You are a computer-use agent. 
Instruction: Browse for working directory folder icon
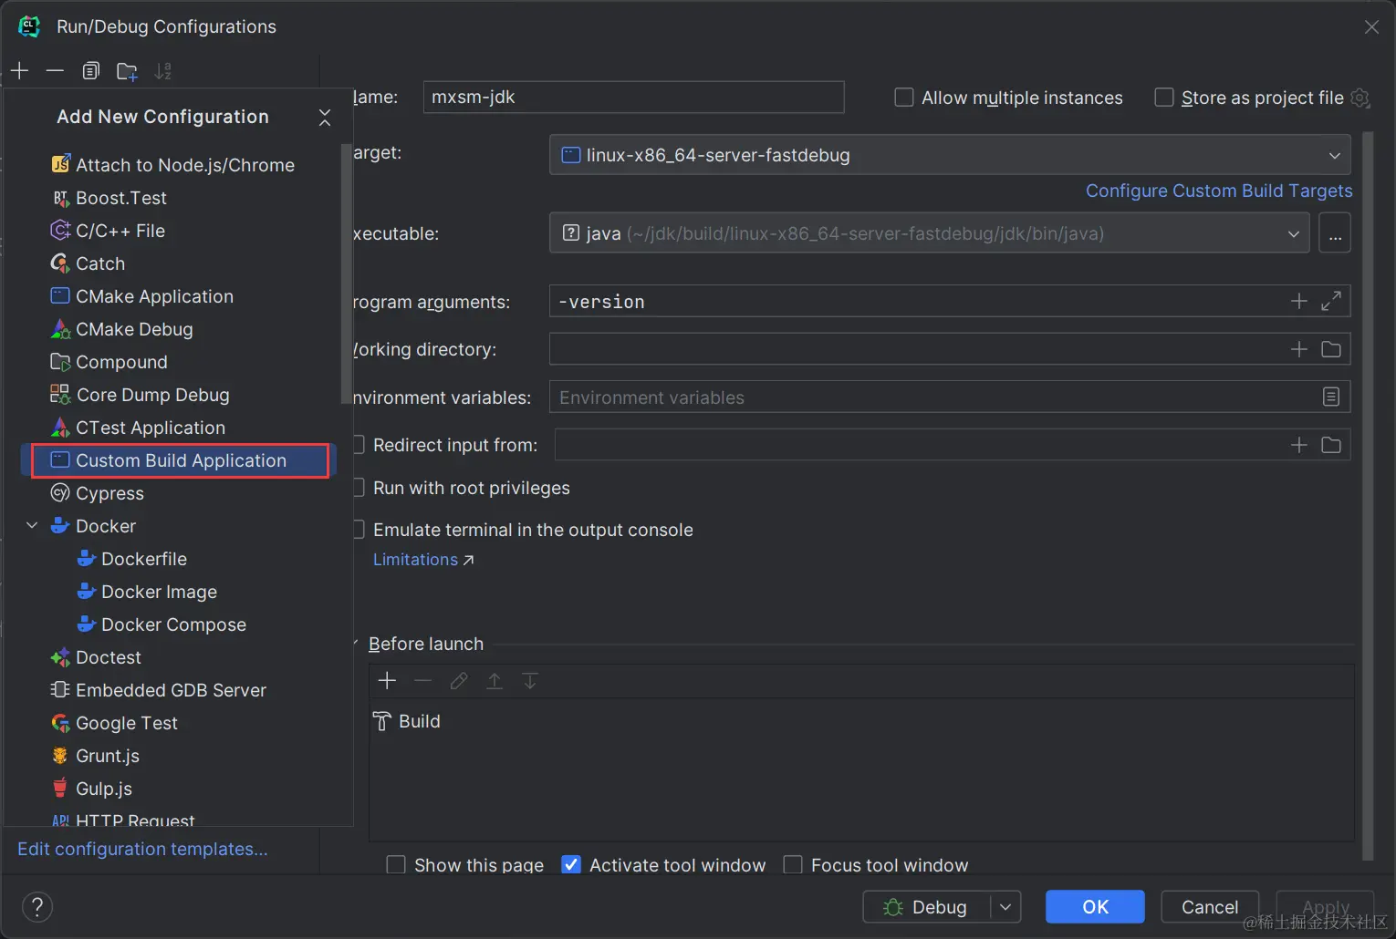[1331, 349]
